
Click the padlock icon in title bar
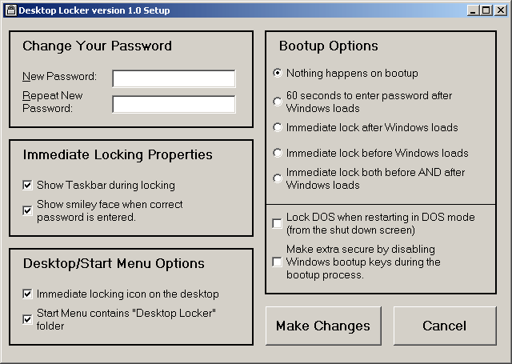point(10,10)
